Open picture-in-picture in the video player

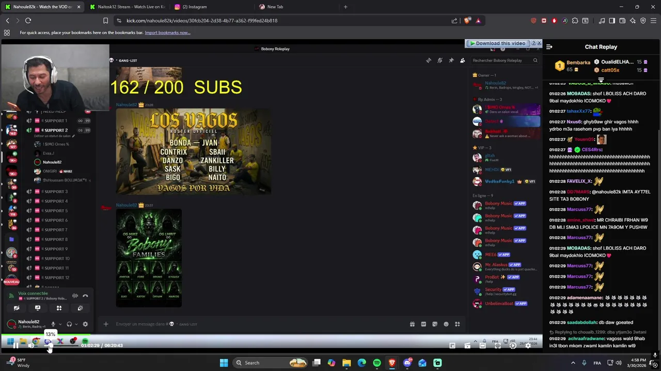click(452, 346)
